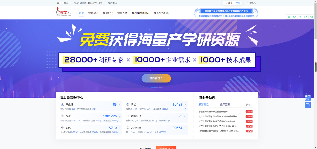Click the green save disk icon
This screenshot has width=317, height=149.
(x=300, y=17)
